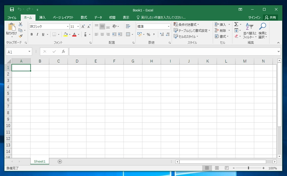The image size is (287, 176).
Task: Switch to the 数式 tab
Action: [84, 18]
